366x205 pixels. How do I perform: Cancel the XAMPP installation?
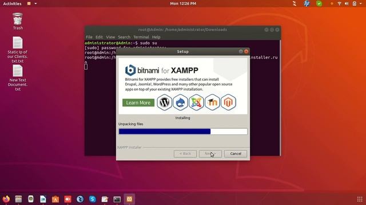click(x=236, y=154)
